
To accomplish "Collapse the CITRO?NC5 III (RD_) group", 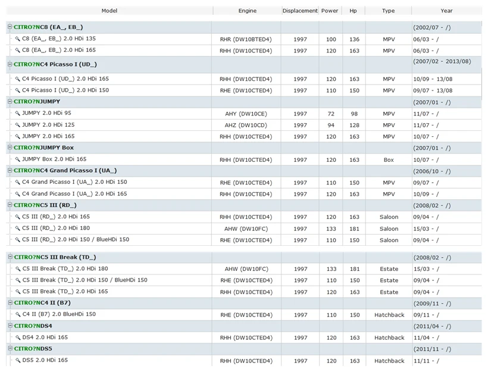I will tap(10, 205).
